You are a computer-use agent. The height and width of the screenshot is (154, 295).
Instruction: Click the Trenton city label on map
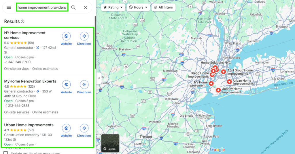click(145, 137)
